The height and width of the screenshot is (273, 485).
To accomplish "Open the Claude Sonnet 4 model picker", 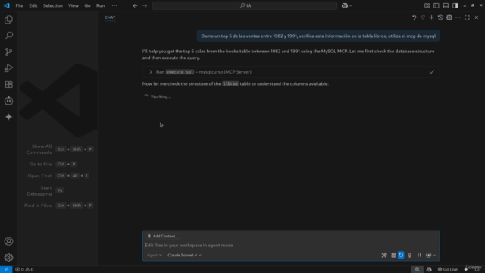I will coord(184,255).
